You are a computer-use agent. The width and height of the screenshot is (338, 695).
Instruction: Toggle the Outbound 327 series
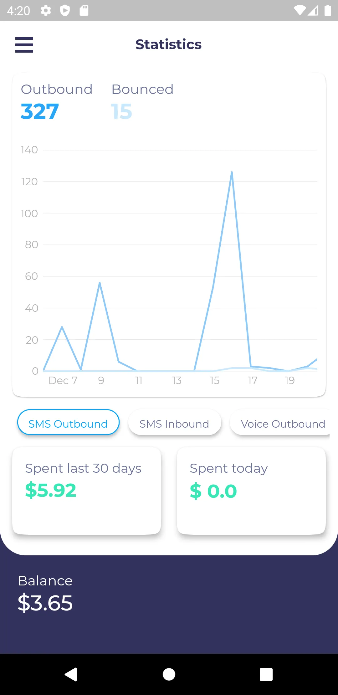point(56,102)
